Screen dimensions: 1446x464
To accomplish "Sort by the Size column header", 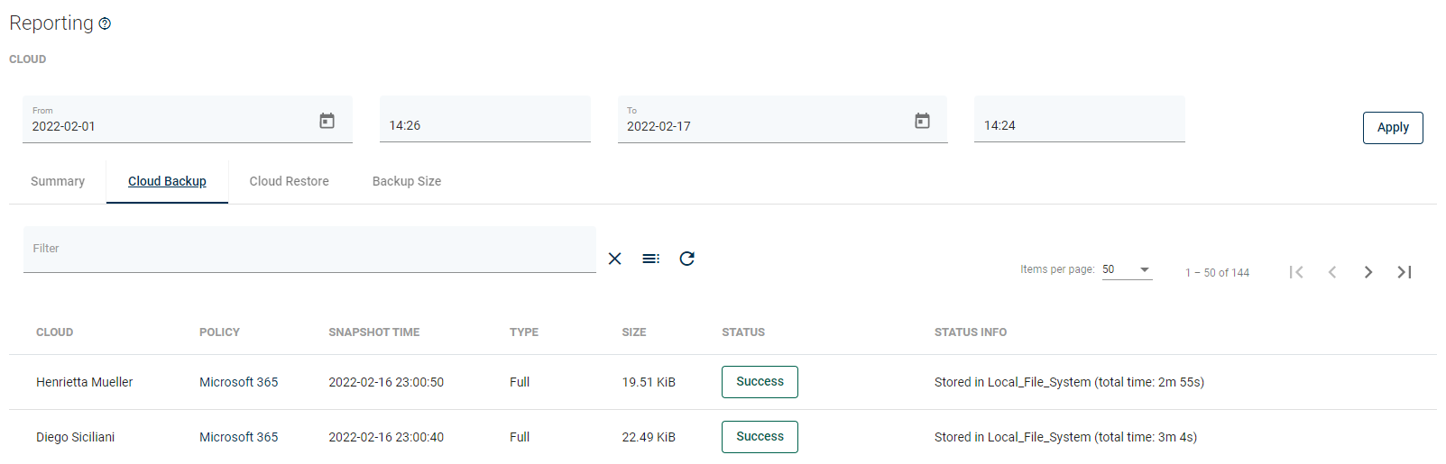I will (x=633, y=332).
